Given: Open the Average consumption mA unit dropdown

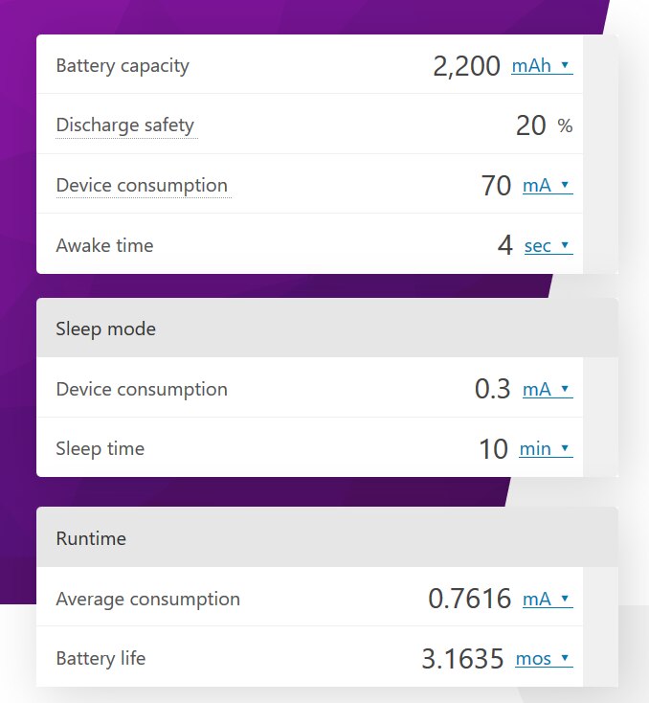Looking at the screenshot, I should [x=547, y=600].
